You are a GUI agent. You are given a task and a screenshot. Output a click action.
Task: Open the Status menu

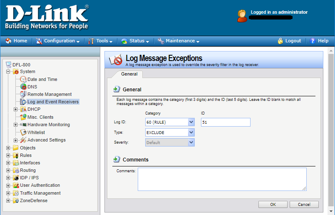point(135,41)
